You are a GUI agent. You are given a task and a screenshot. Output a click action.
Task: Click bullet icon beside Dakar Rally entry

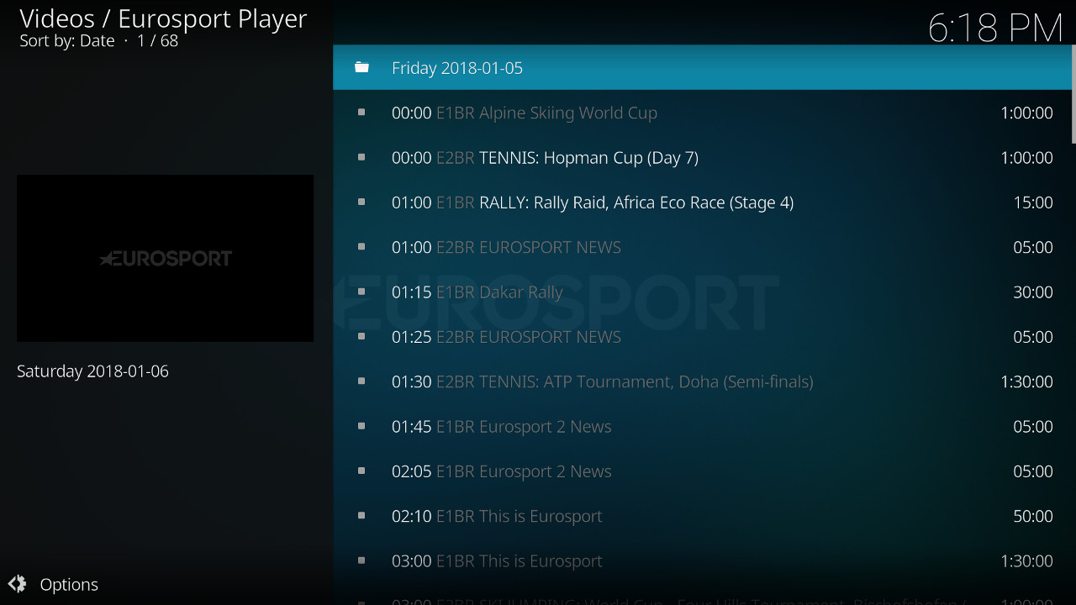(361, 292)
